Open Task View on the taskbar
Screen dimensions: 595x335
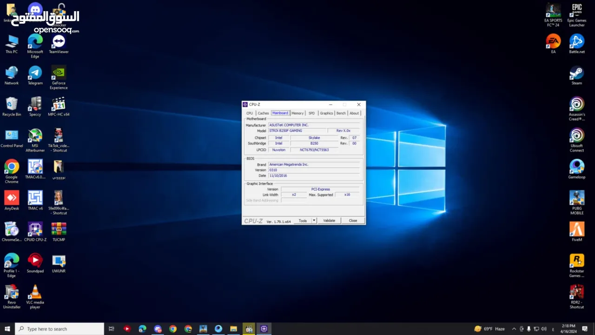coord(112,329)
